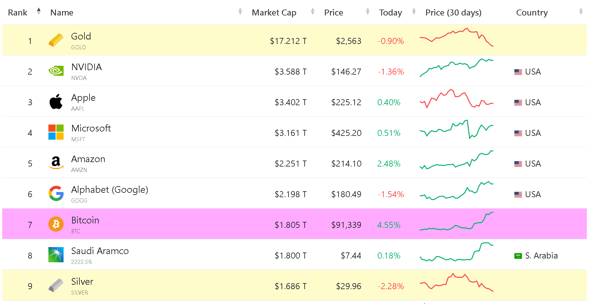Click the S. Arabia flag icon
This screenshot has width=589, height=304.
click(x=518, y=256)
